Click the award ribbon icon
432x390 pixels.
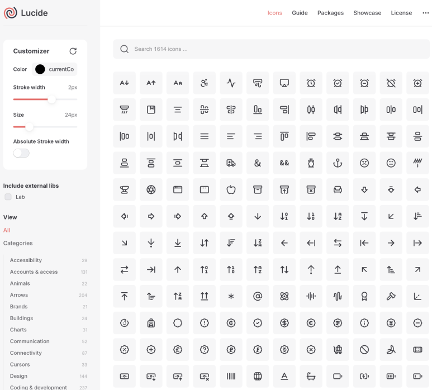pyautogui.click(x=364, y=296)
